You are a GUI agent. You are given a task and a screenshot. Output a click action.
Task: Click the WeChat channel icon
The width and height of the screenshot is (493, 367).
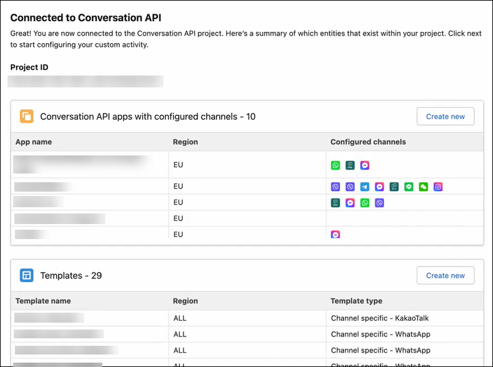pyautogui.click(x=424, y=187)
